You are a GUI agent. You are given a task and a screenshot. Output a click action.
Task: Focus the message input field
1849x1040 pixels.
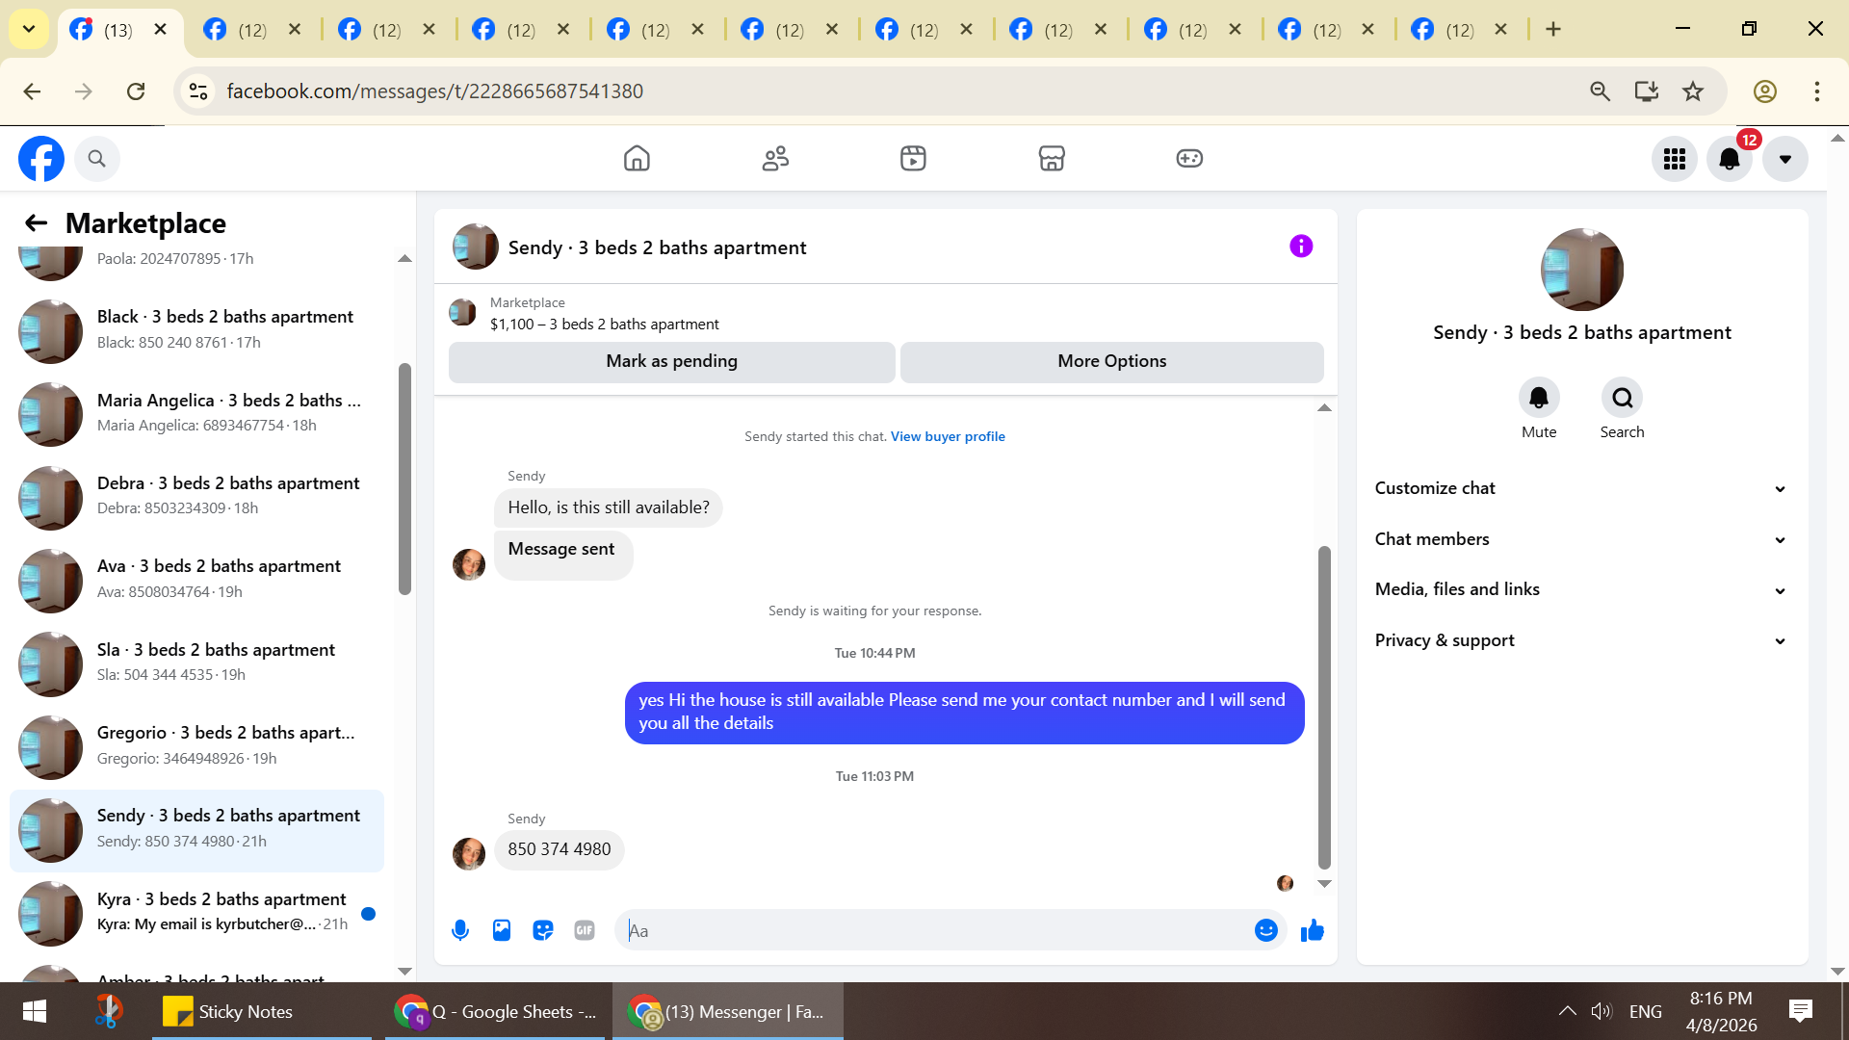coord(934,930)
